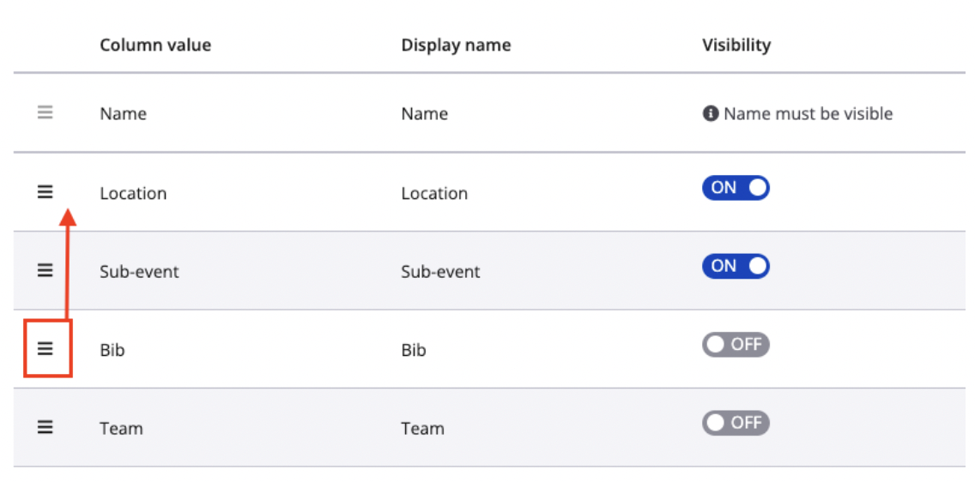Click the greyed drag handle beside Name
The image size is (975, 482).
pyautogui.click(x=45, y=112)
